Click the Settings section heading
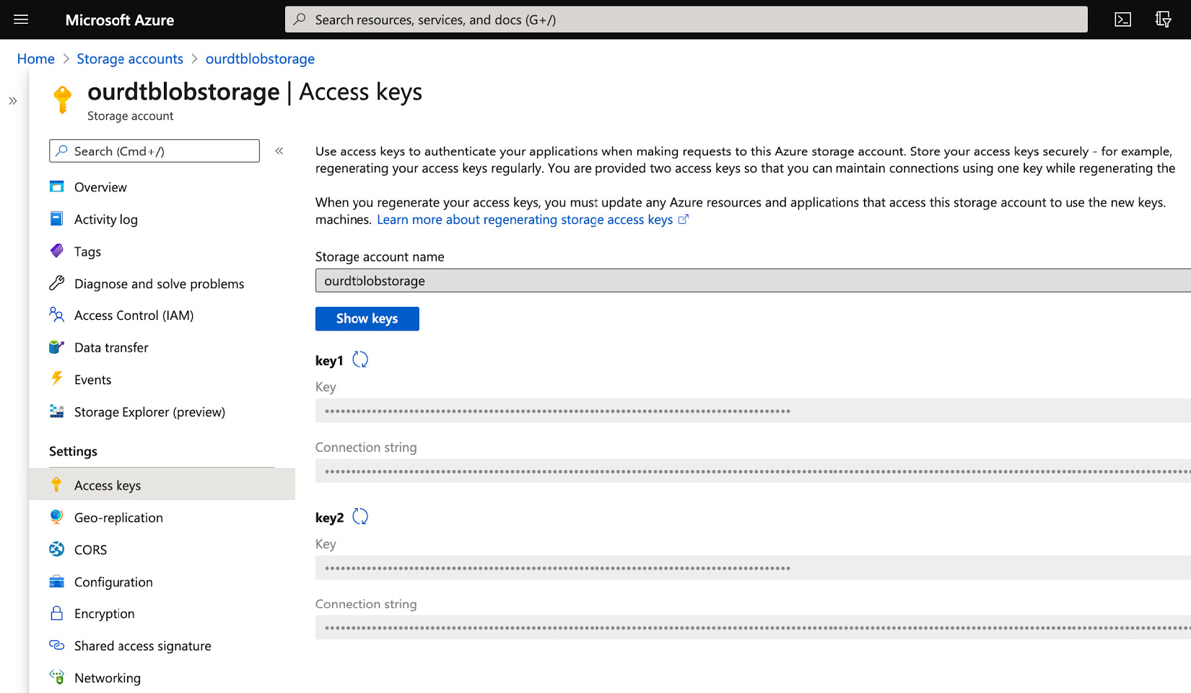1191x693 pixels. [73, 451]
